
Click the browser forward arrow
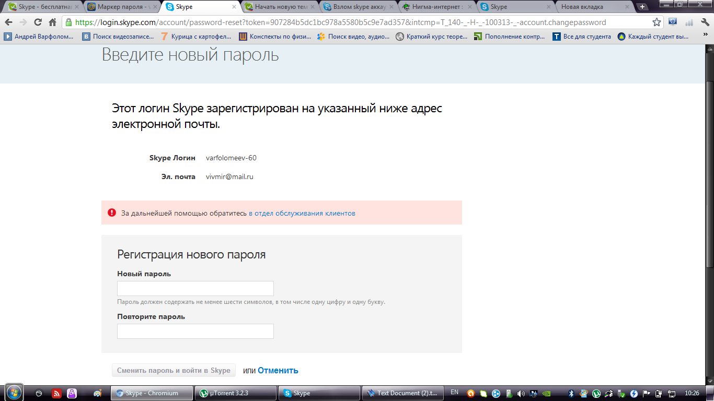pos(23,22)
